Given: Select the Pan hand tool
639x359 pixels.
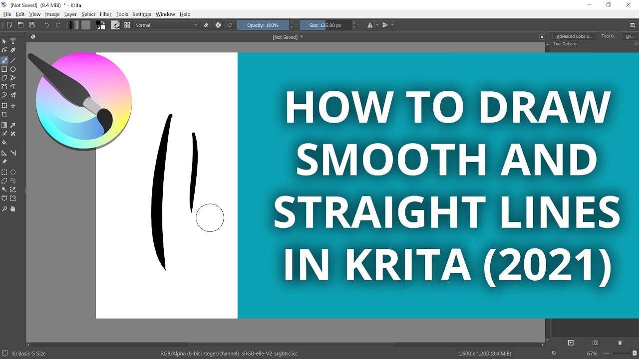Looking at the screenshot, I should 13,209.
